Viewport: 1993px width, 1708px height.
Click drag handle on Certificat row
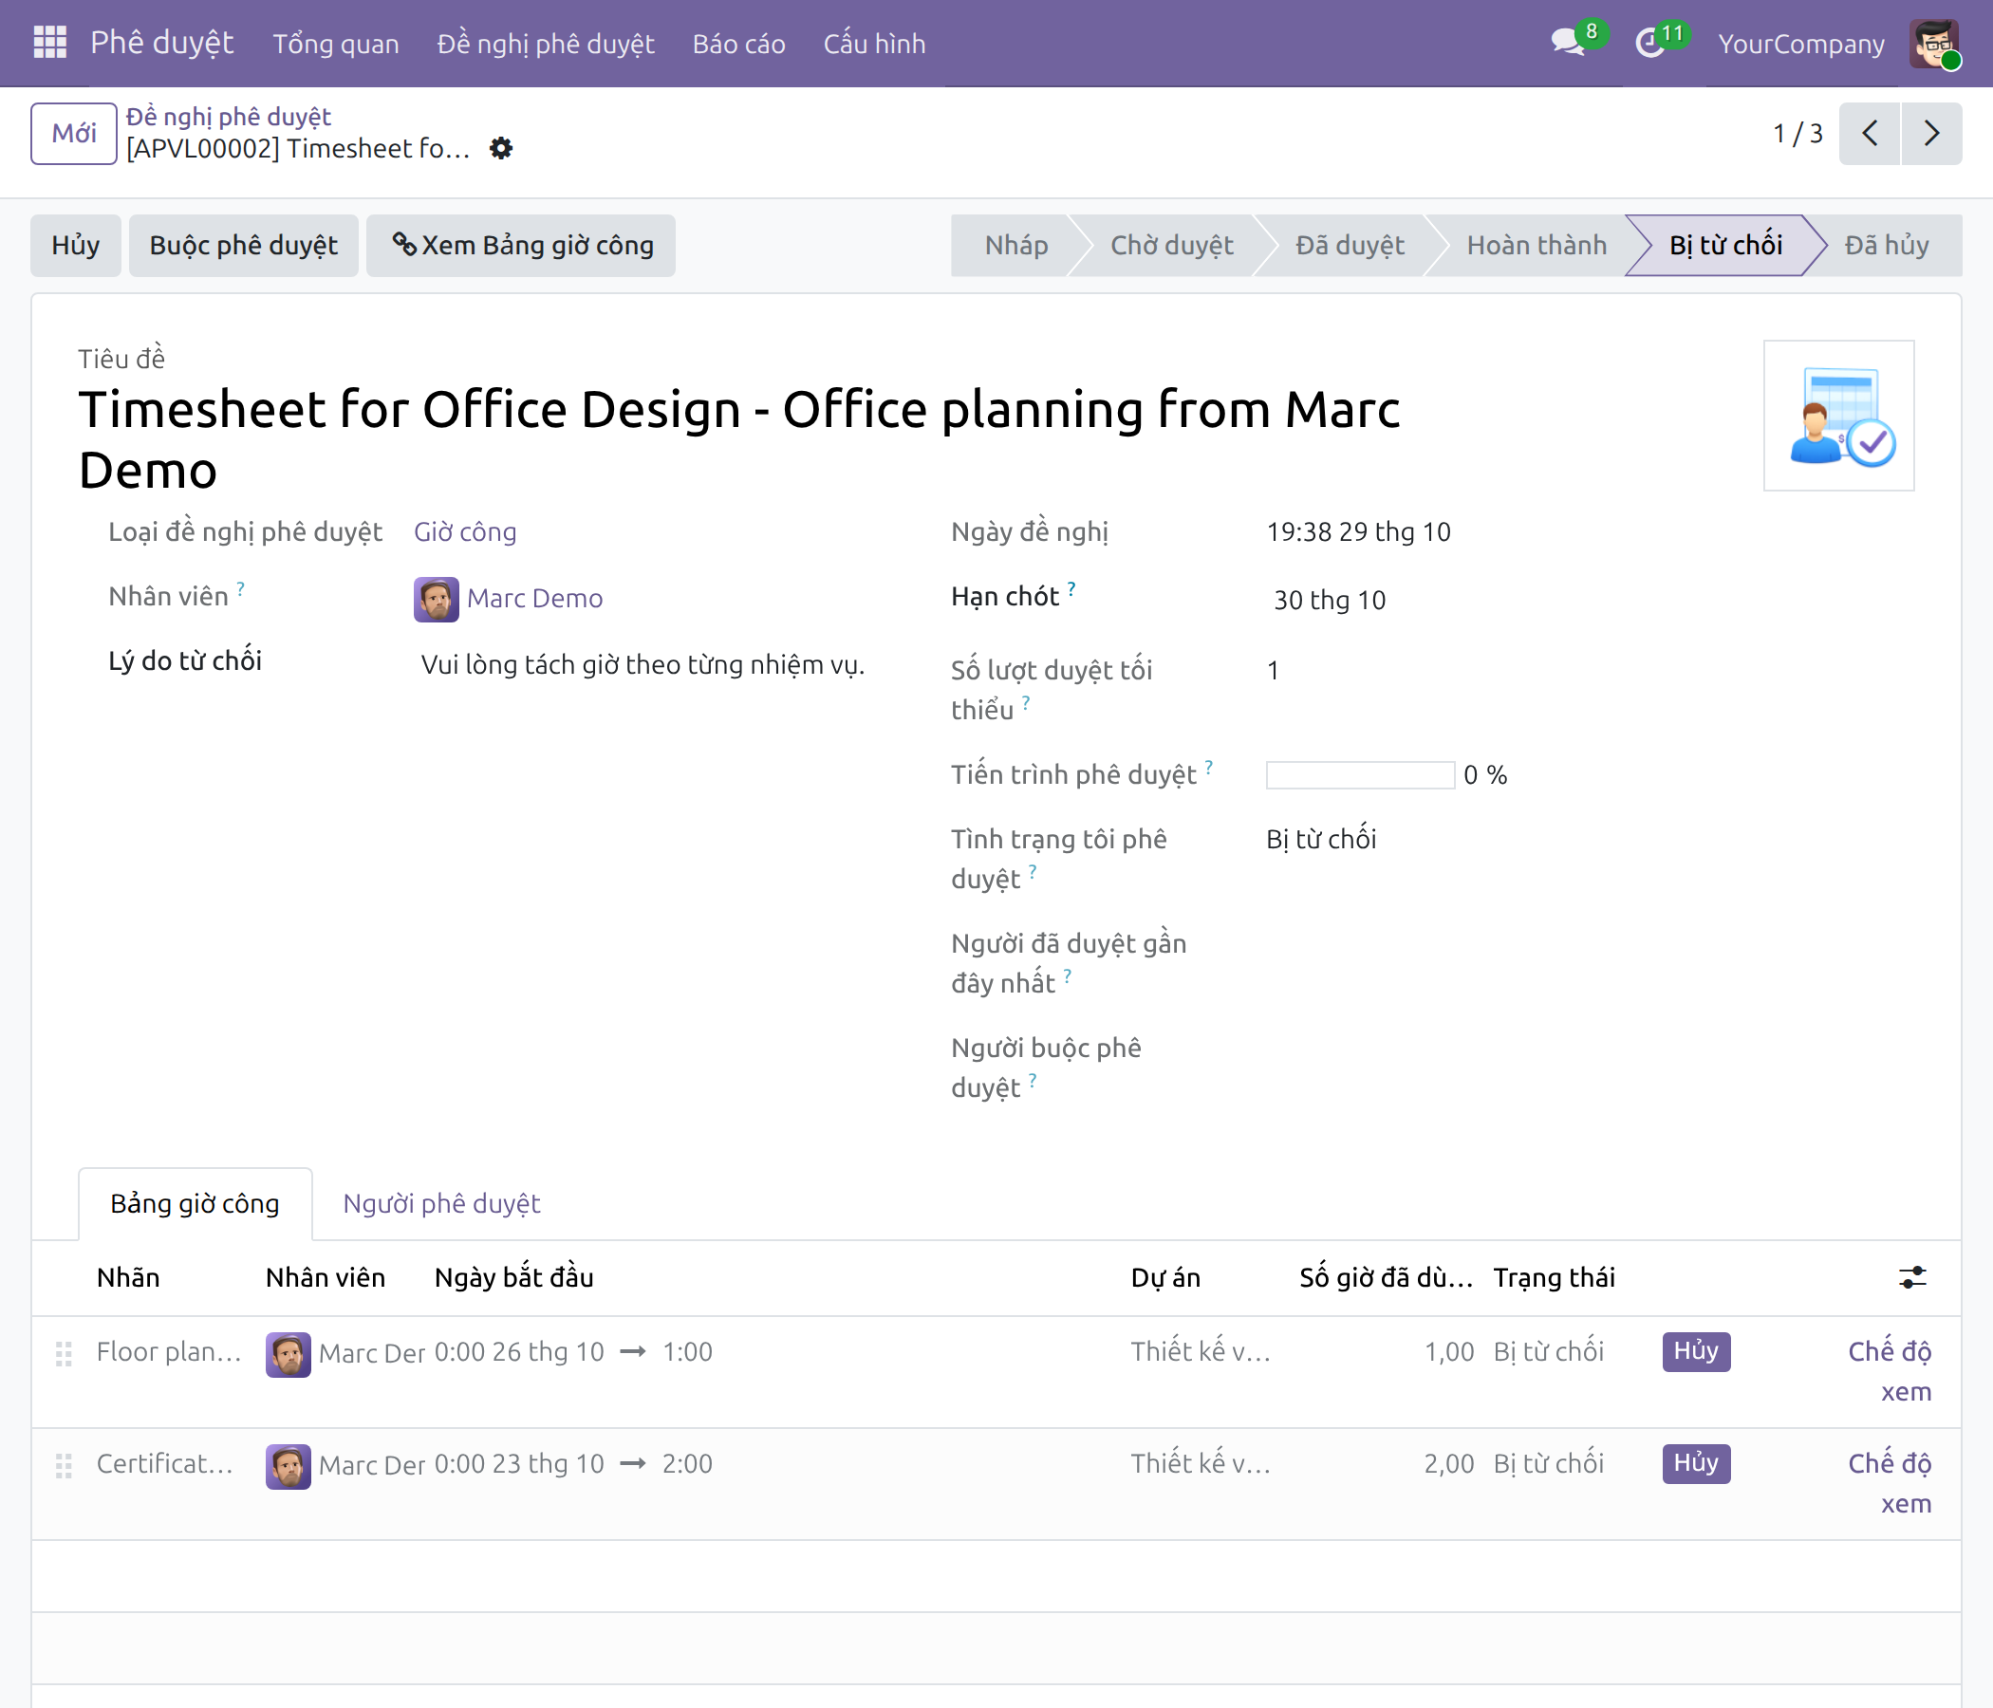(64, 1465)
